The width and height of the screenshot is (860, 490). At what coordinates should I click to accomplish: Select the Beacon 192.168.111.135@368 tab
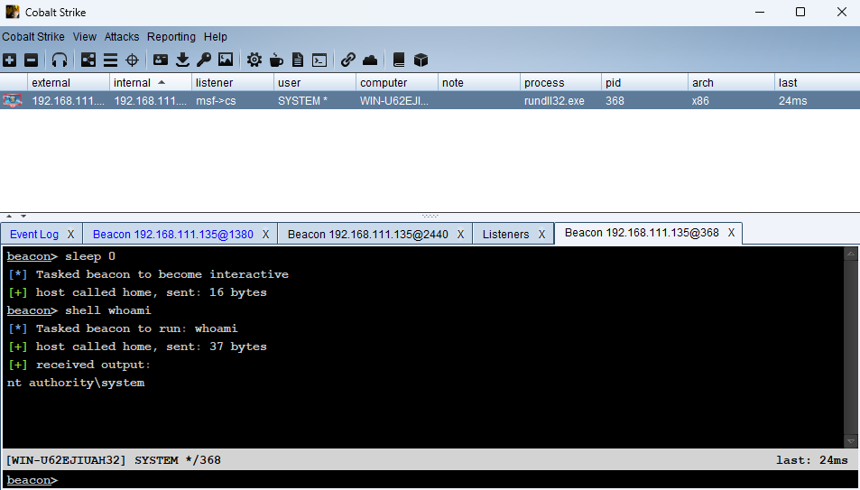click(642, 233)
